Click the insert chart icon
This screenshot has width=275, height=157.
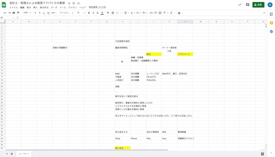(160, 13)
